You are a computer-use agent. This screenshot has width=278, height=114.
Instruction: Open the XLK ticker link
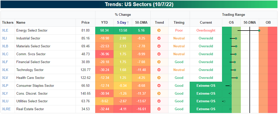pos(5,70)
